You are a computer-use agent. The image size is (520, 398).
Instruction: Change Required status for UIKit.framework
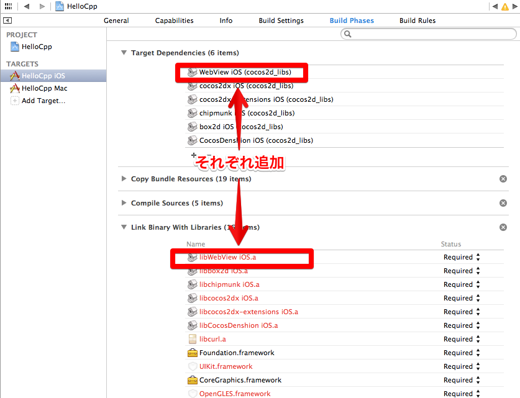click(x=462, y=366)
